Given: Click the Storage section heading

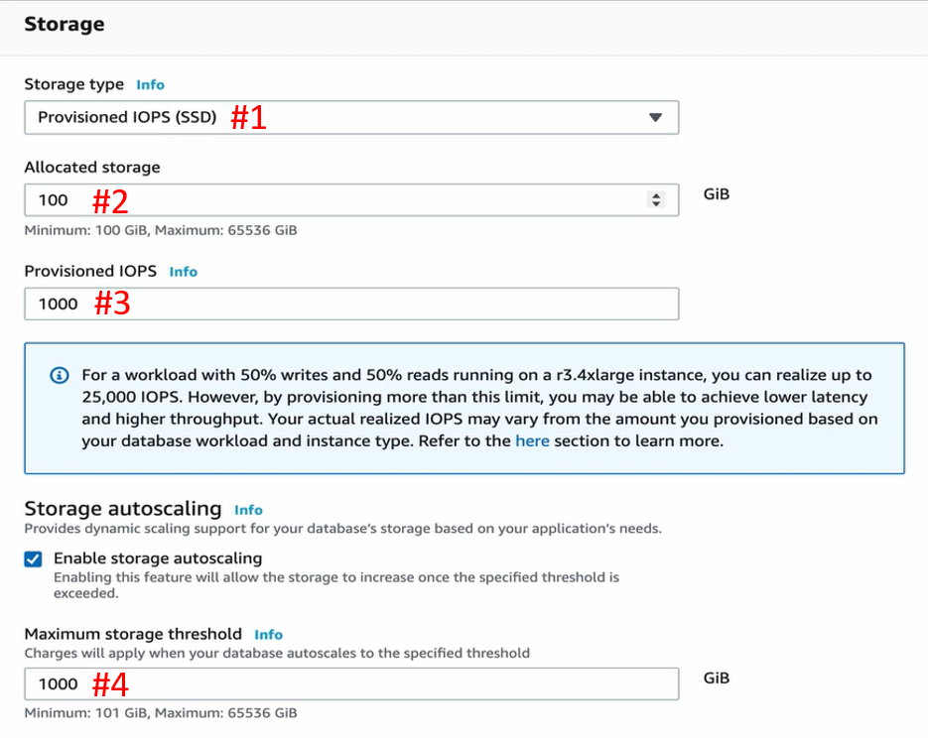Looking at the screenshot, I should pyautogui.click(x=65, y=24).
